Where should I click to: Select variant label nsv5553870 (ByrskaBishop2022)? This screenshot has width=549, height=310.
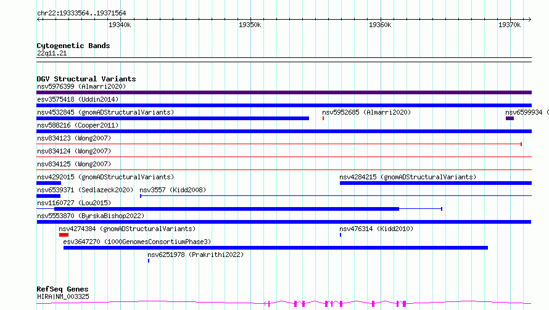91,216
